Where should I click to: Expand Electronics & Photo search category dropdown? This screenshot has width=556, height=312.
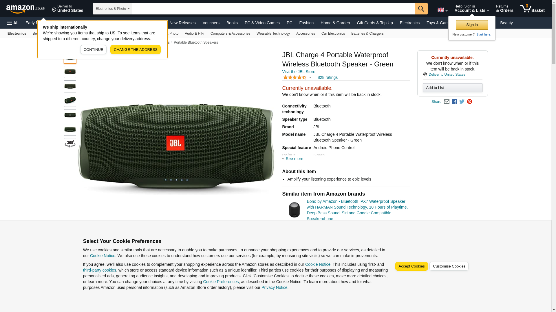click(112, 9)
